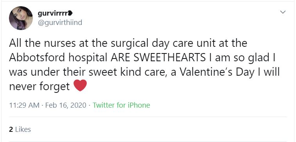The height and width of the screenshot is (142, 296).
Task: Open the Twitter for iPhone source link
Action: pos(121,105)
